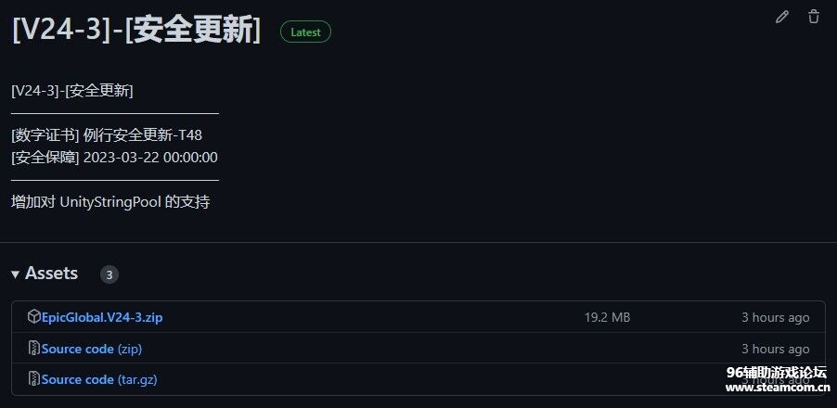
Task: Click the 数字证书 例行安全更新-T48 line
Action: click(107, 135)
